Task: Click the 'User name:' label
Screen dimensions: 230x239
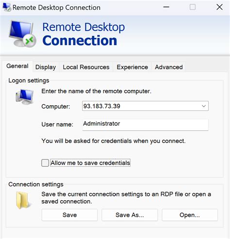Action: (x=57, y=125)
